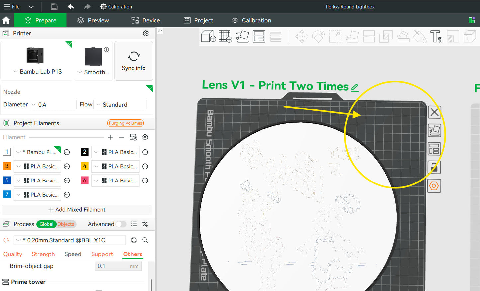Add a new filament with the plus icon
This screenshot has height=291, width=480.
(110, 137)
